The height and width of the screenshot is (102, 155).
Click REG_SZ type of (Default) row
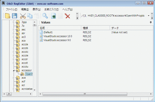point(87,32)
